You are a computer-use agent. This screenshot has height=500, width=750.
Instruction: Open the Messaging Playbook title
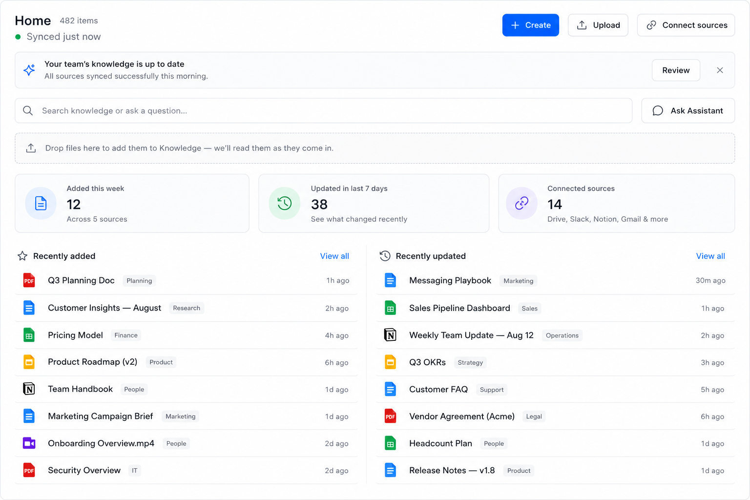pyautogui.click(x=450, y=280)
